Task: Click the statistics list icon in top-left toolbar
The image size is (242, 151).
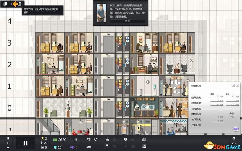Action: [20, 4]
